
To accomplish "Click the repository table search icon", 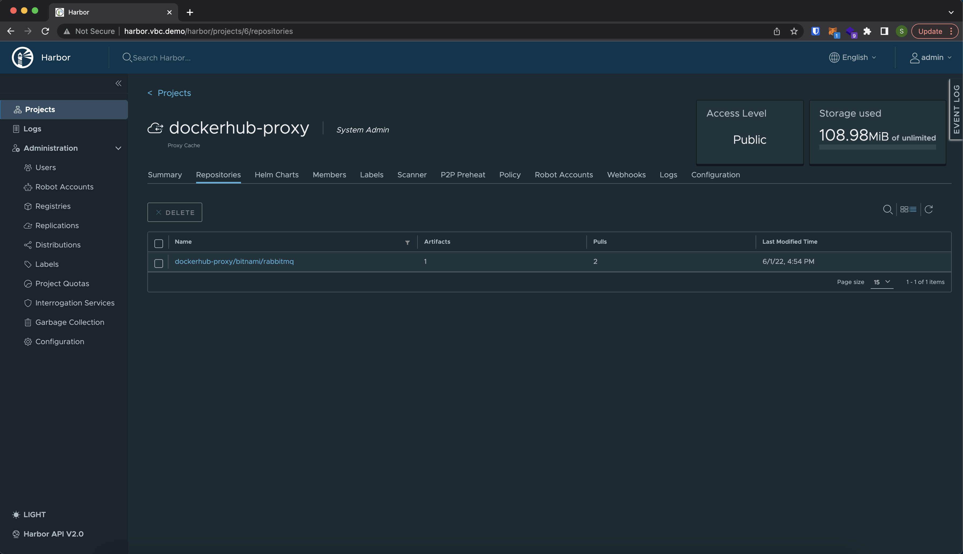I will [x=888, y=209].
